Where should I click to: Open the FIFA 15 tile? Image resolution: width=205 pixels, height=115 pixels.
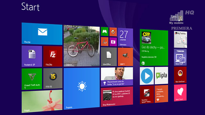(53, 79)
